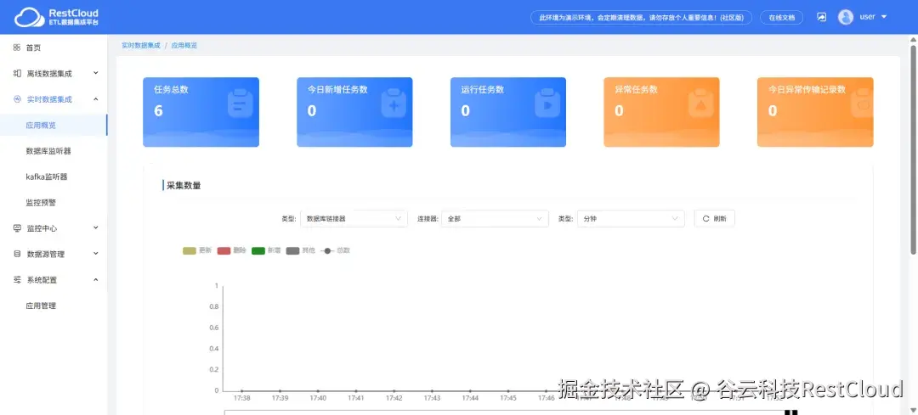Click the 刷新 refresh button
Viewport: 918px width, 415px height.
(714, 219)
